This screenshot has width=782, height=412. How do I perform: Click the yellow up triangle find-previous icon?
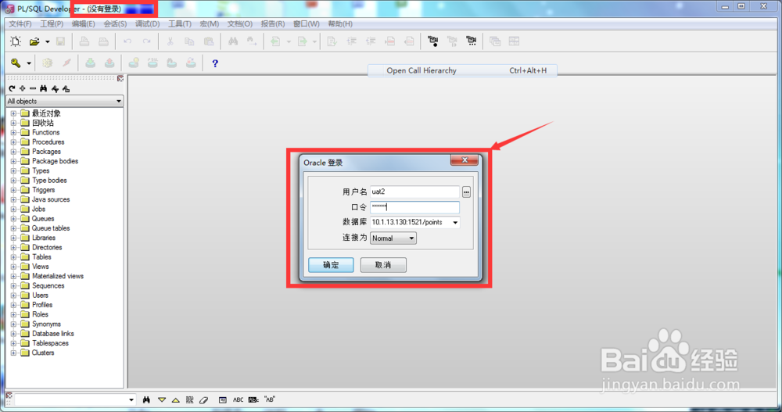[x=175, y=400]
